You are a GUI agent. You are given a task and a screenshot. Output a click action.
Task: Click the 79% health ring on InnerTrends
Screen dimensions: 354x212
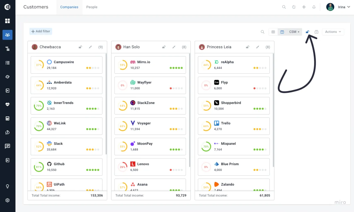[x=39, y=106]
